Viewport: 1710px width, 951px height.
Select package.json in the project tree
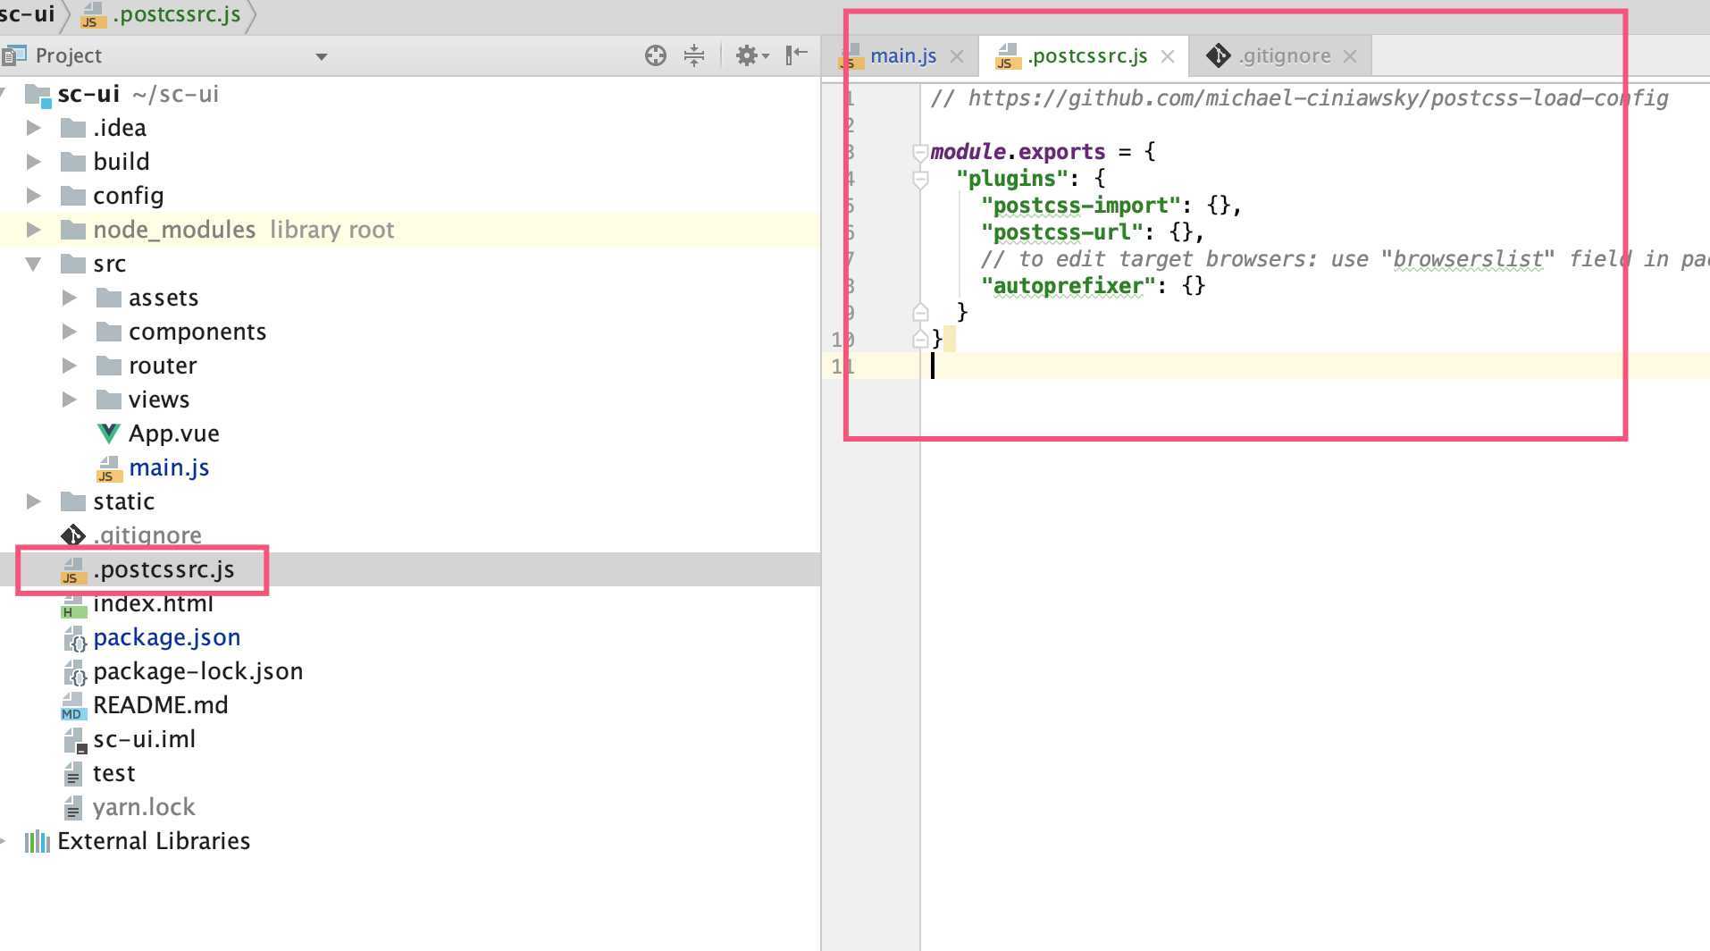(166, 637)
